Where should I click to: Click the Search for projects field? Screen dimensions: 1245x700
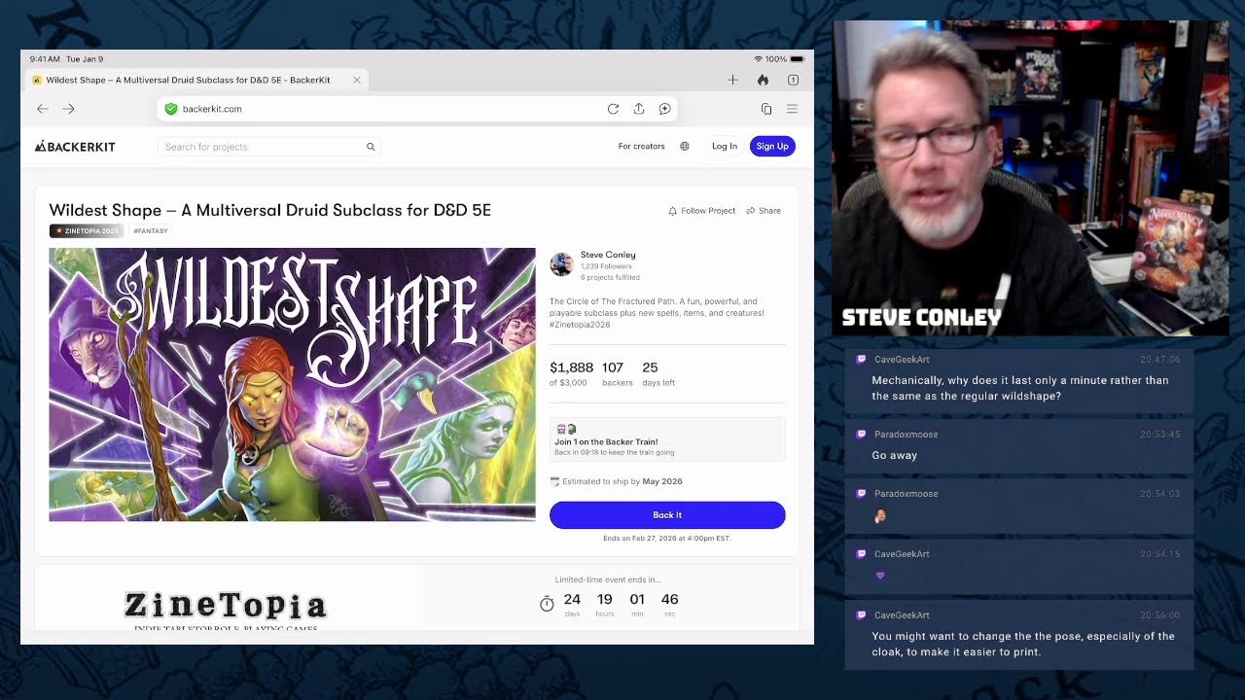tap(268, 147)
